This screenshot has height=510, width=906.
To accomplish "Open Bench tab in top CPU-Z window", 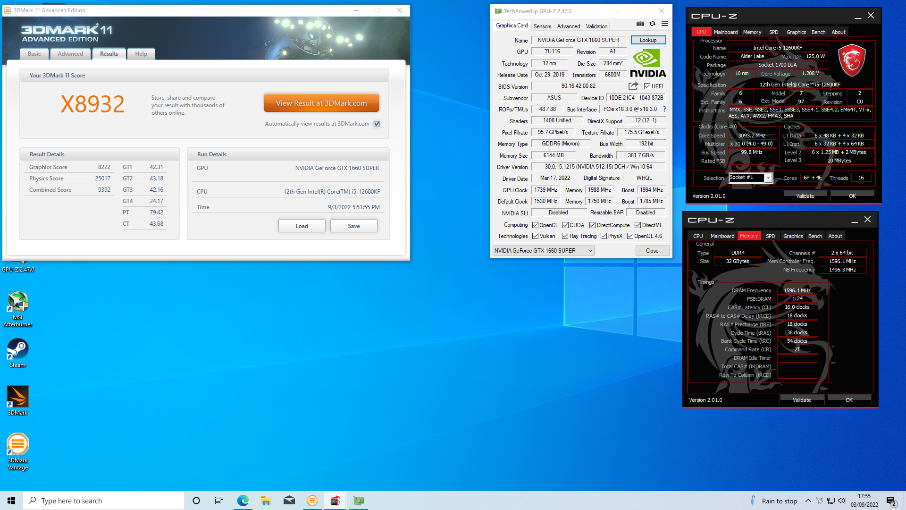I will pos(818,32).
